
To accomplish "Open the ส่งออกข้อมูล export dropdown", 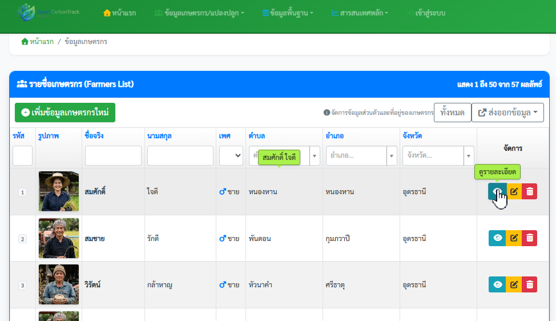I will coord(507,113).
